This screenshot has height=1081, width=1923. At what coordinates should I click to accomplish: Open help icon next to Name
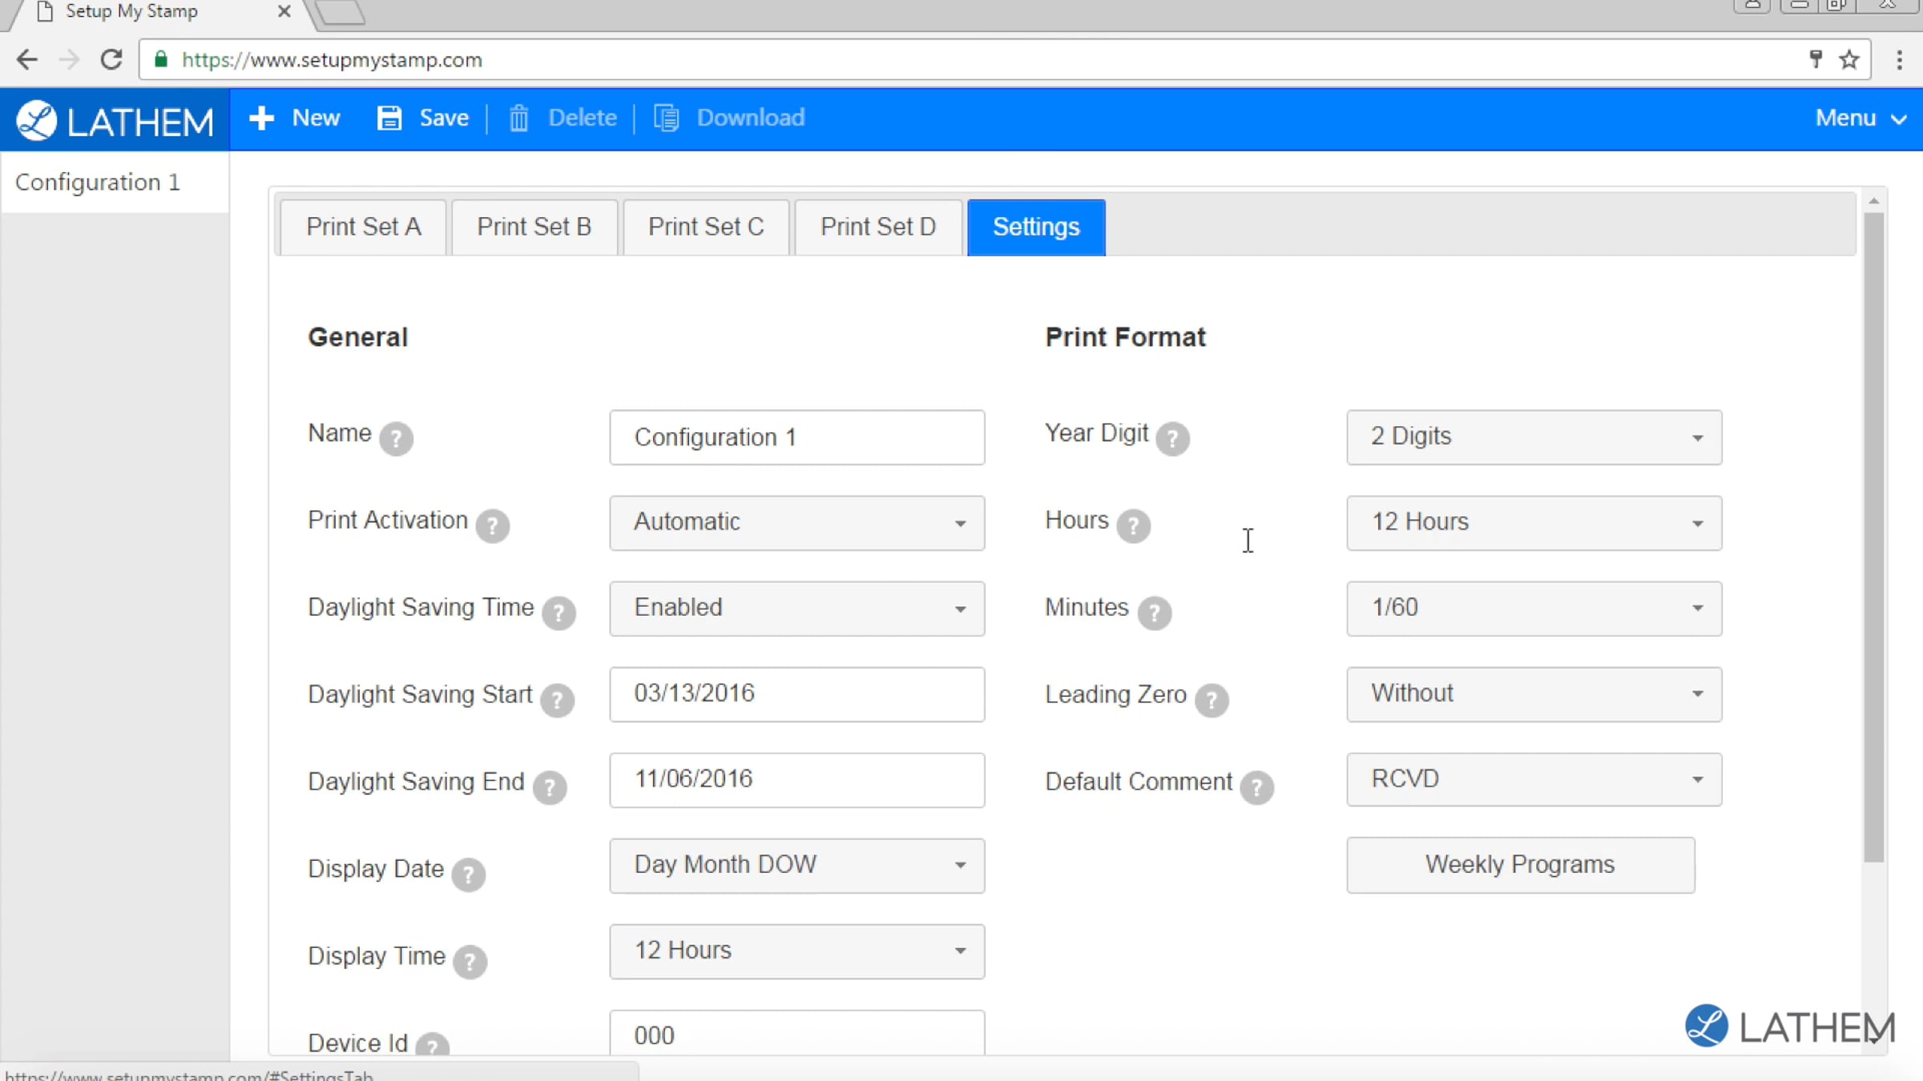[396, 438]
